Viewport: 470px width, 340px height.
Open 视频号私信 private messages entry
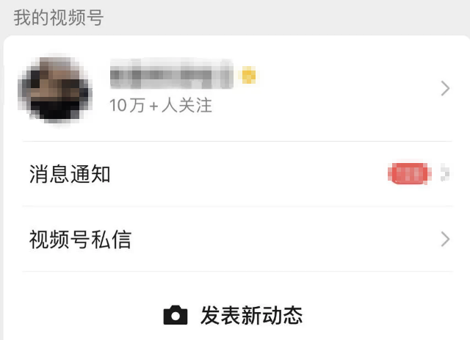pyautogui.click(x=237, y=239)
